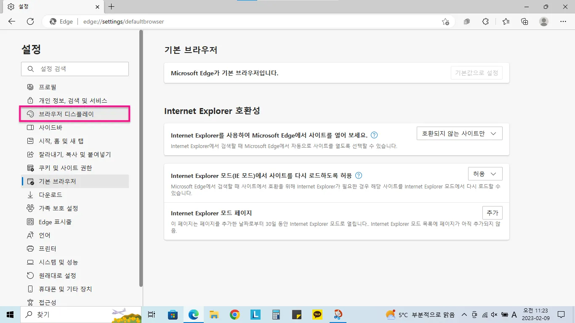Click the grayed-out IE mode tab icon in the toolbar
Viewport: 575px width, 323px height.
[x=467, y=21]
